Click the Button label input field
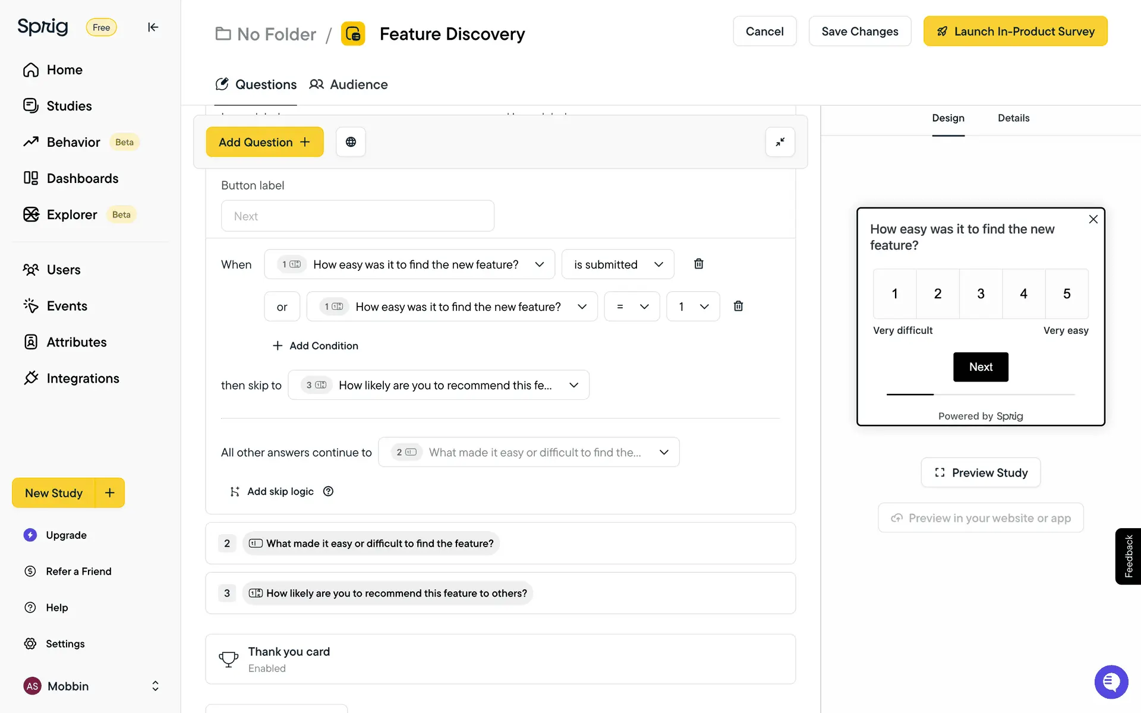Screen dimensions: 1141x713 click(357, 216)
